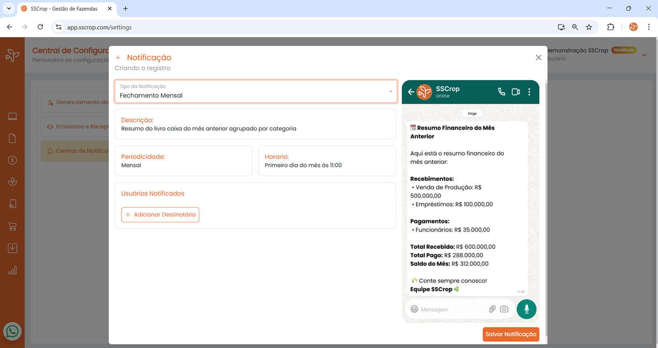This screenshot has width=658, height=348.
Task: Click 'Criando o registro' subtitle
Action: [143, 68]
